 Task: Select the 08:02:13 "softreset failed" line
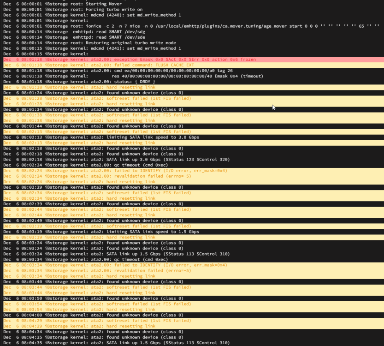pos(194,131)
